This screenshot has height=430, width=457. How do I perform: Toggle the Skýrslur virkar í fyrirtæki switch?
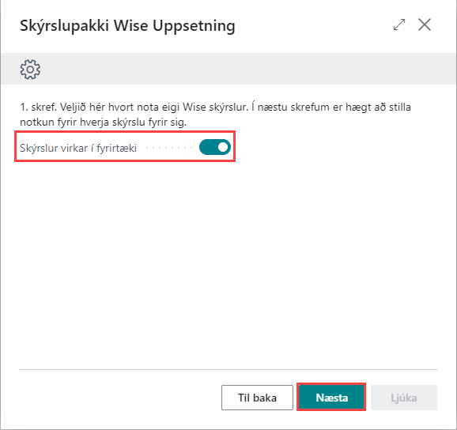click(215, 147)
